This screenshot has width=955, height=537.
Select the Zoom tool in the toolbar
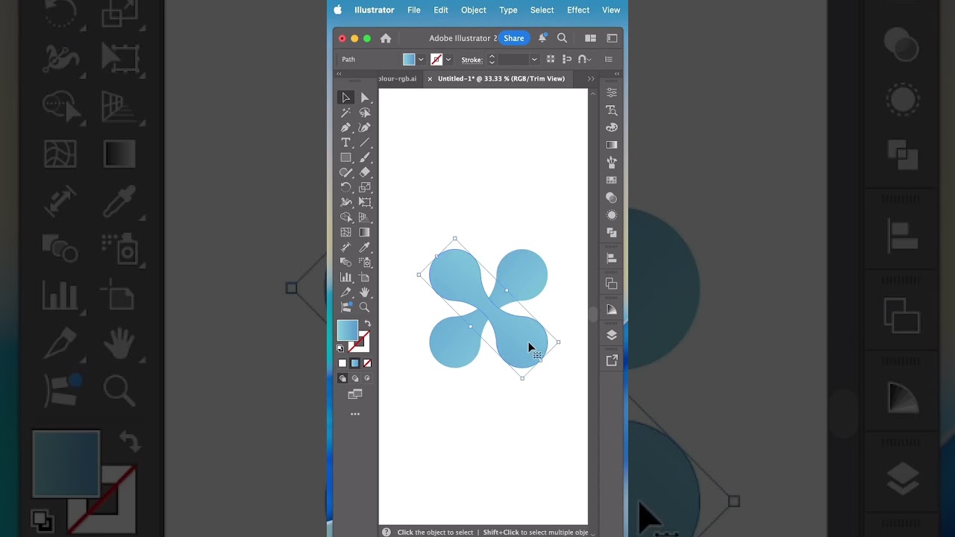point(365,307)
